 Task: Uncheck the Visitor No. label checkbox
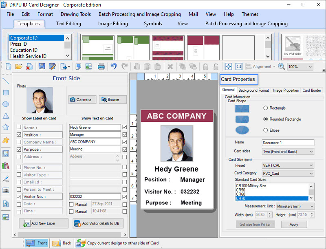click(19, 196)
